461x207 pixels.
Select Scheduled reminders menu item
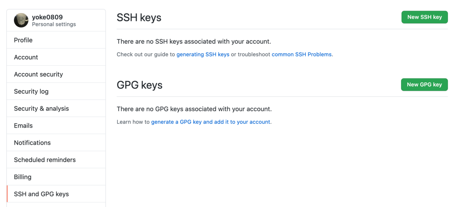pyautogui.click(x=45, y=160)
